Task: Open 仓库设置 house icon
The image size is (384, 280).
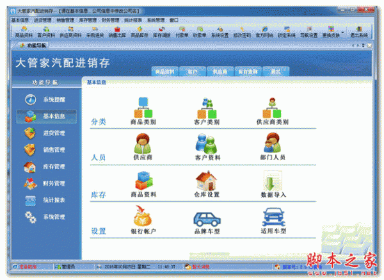Action: [x=207, y=184]
